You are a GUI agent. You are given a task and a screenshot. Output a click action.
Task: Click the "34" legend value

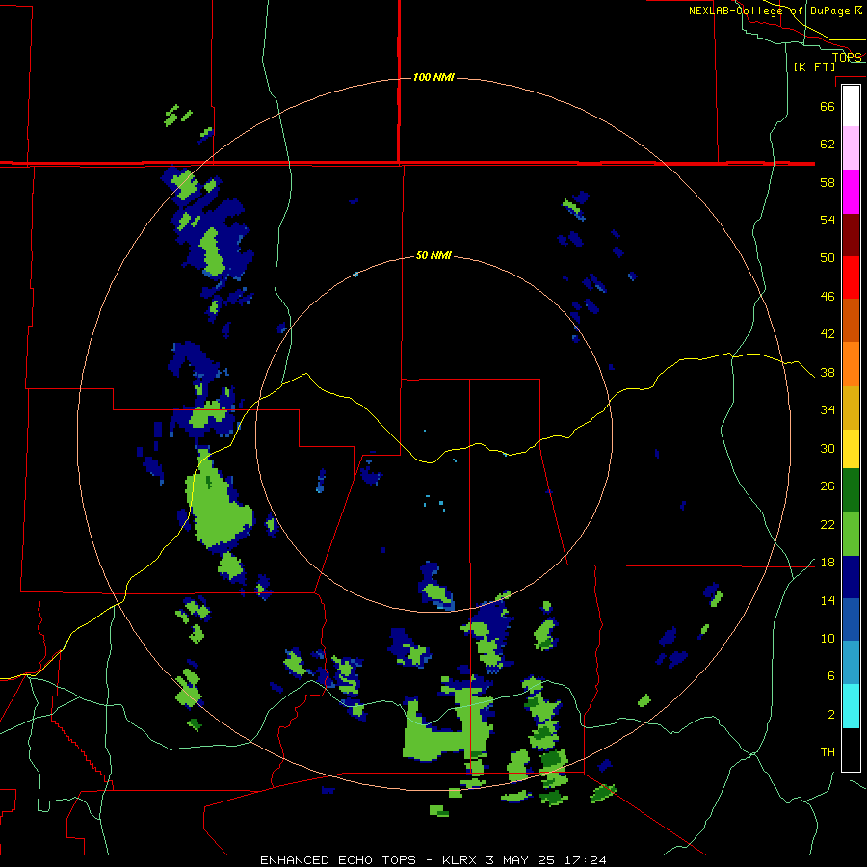(x=828, y=410)
